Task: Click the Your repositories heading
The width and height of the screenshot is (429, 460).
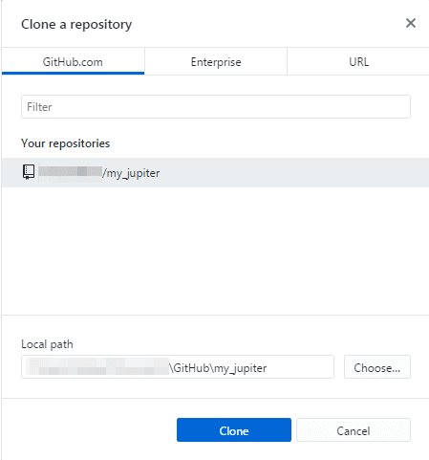Action: pyautogui.click(x=65, y=143)
